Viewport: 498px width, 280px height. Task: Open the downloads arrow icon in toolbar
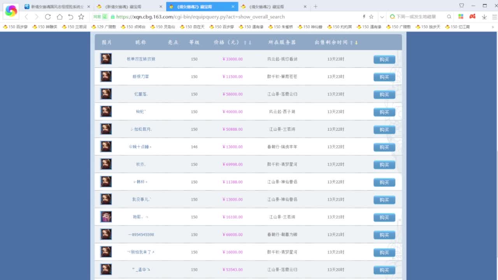tap(484, 17)
